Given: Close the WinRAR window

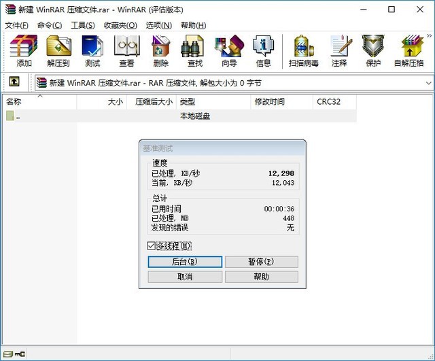Looking at the screenshot, I should click(420, 10).
